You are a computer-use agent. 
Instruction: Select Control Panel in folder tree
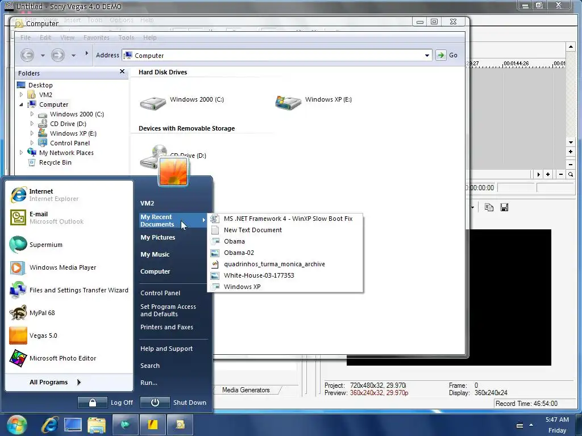(70, 143)
